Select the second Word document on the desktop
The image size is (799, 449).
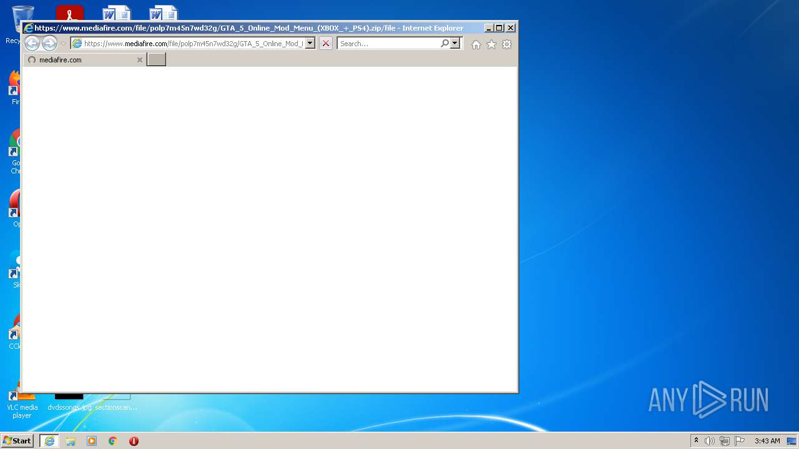pyautogui.click(x=164, y=14)
